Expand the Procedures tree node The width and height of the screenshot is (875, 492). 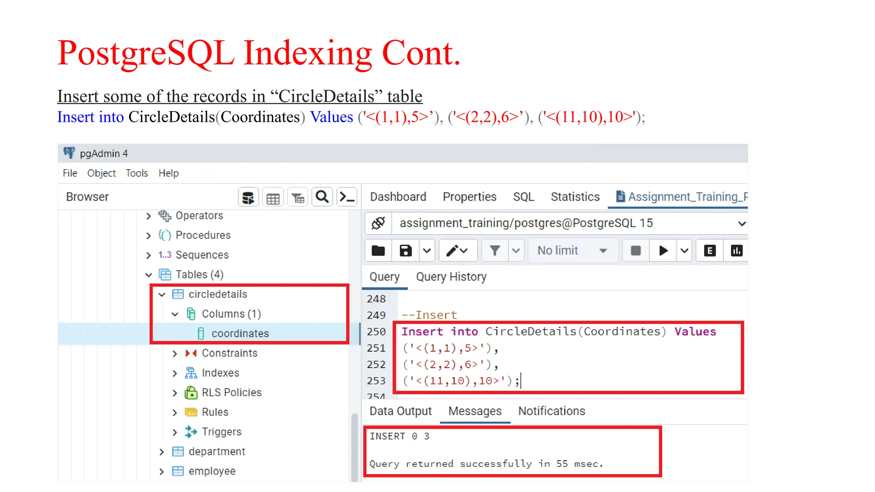148,236
